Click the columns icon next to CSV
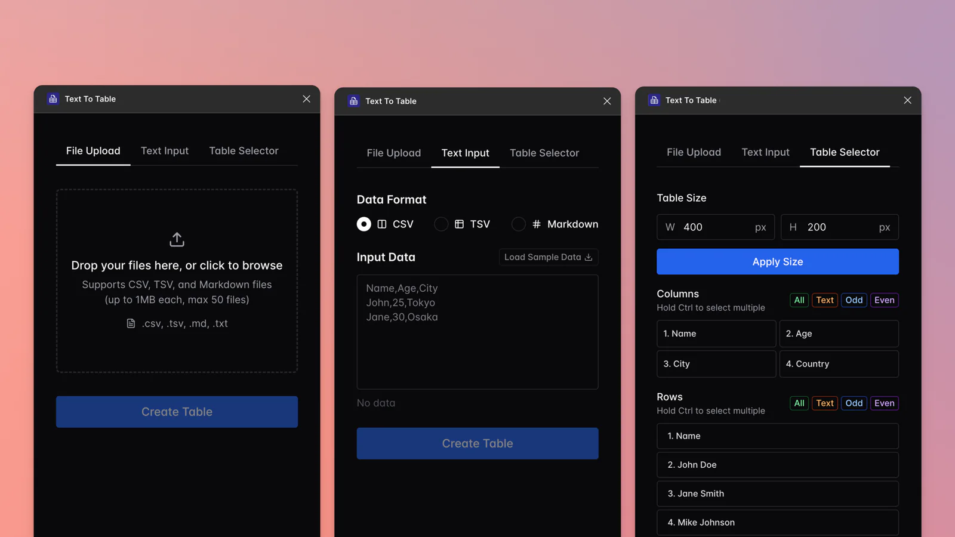955x537 pixels. click(382, 224)
